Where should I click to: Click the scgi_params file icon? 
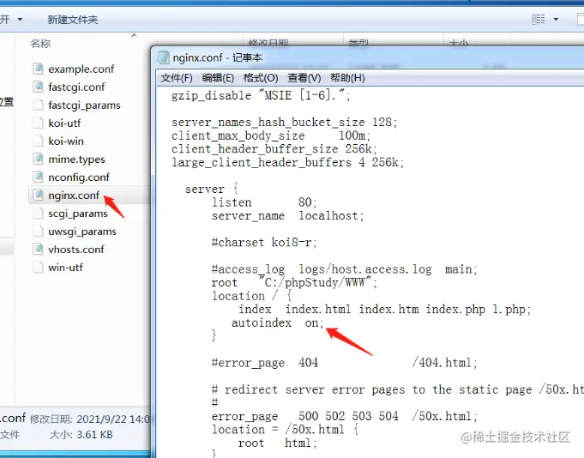point(38,214)
